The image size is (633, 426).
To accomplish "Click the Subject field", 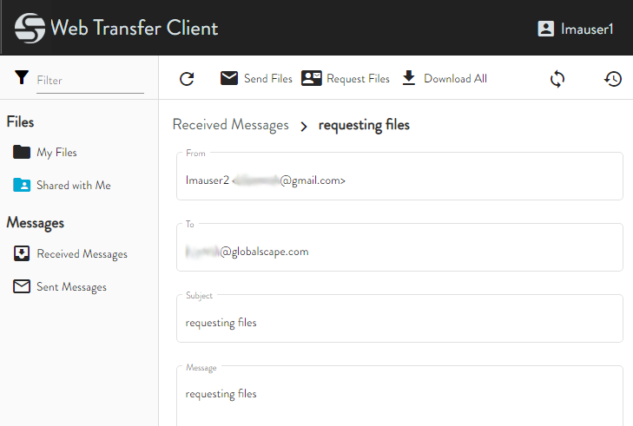I will [399, 322].
